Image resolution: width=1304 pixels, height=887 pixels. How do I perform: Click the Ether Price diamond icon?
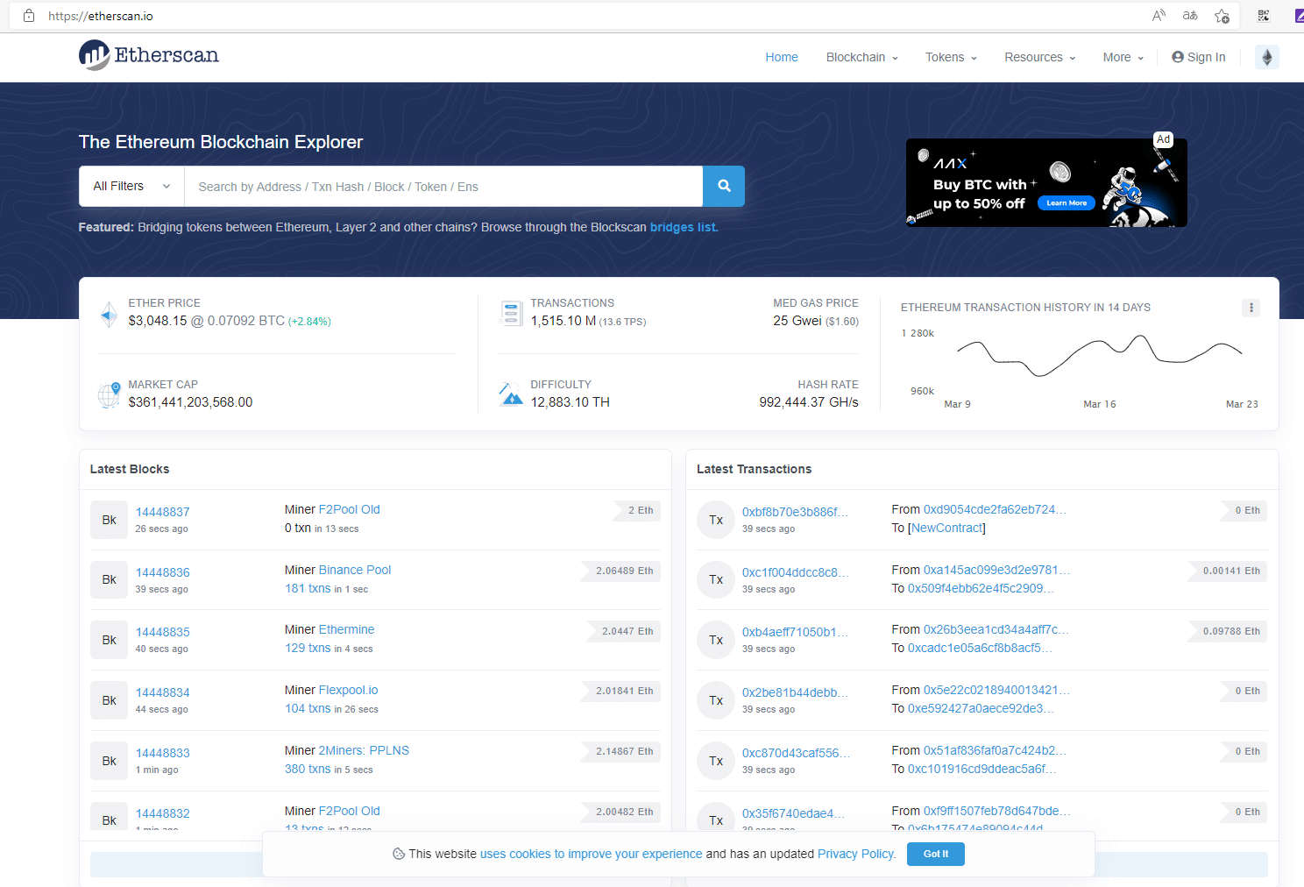pyautogui.click(x=108, y=313)
